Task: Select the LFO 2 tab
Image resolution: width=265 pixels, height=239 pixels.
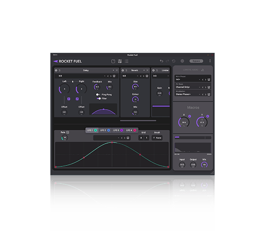Action: coord(104,130)
